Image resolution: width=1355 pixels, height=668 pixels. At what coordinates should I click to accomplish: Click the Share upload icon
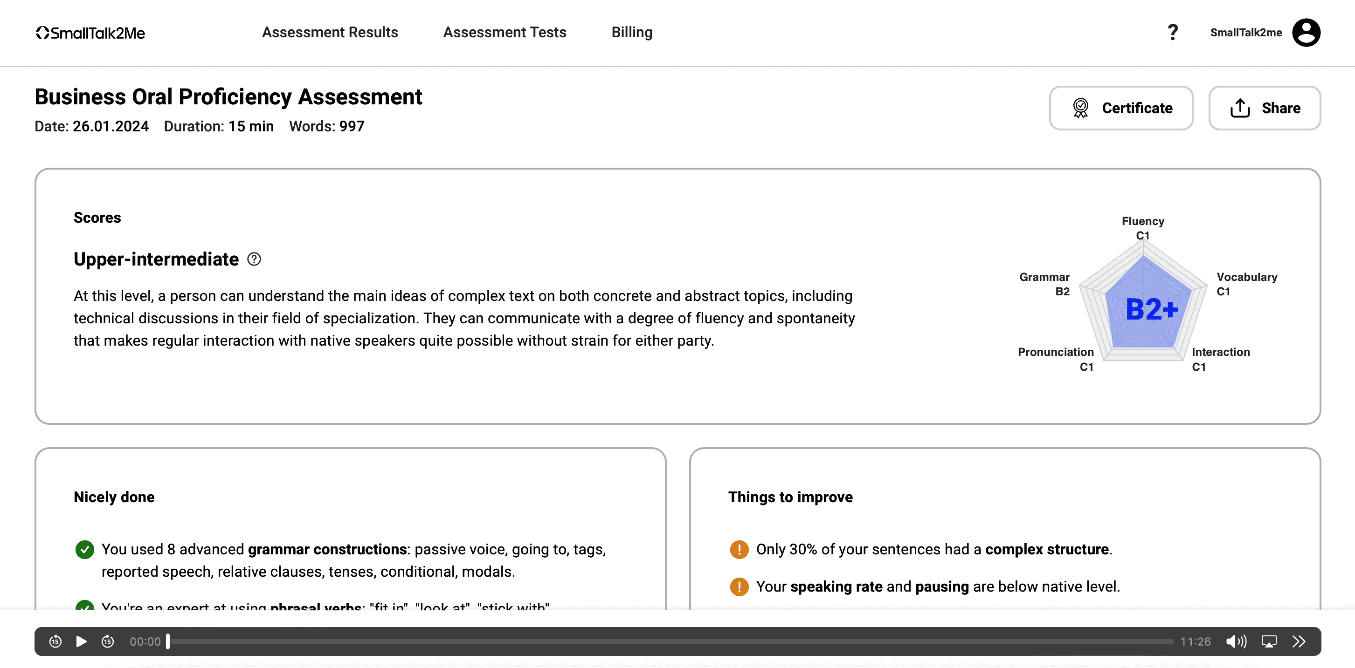point(1241,108)
